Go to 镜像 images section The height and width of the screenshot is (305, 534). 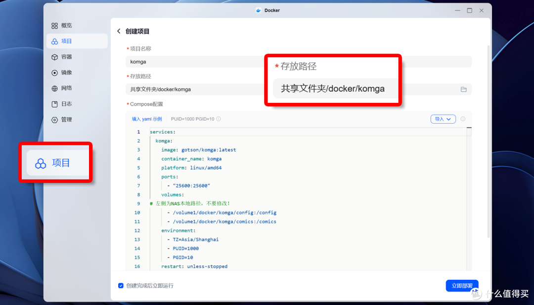coord(77,73)
